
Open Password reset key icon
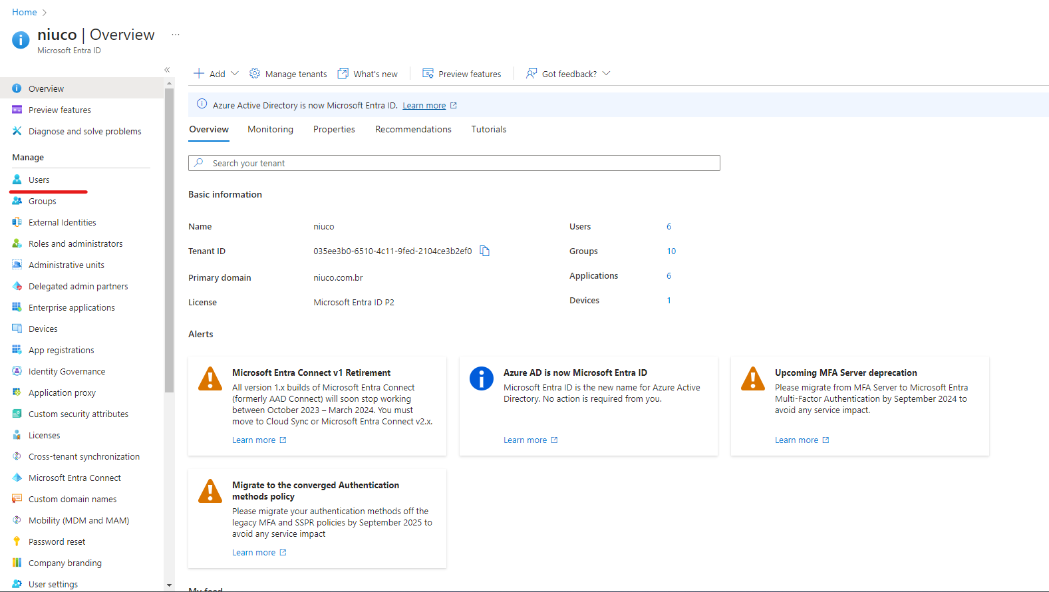click(17, 541)
